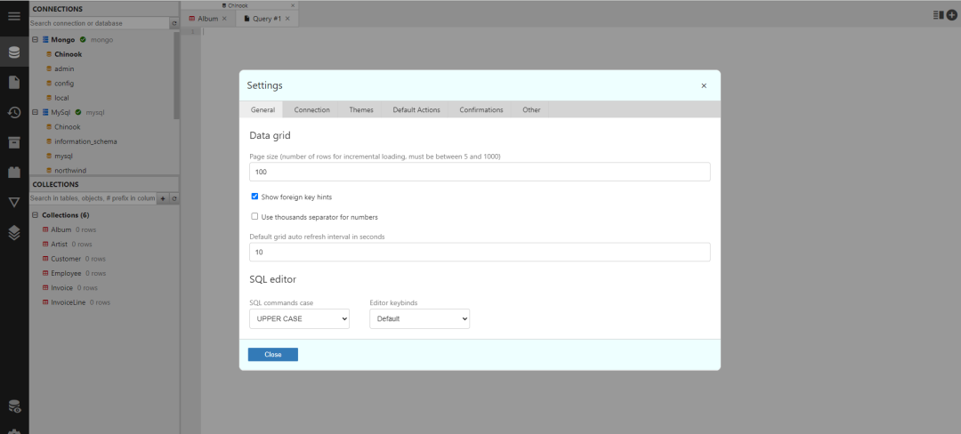Switch to the Confirmations settings tab
Viewport: 961px width, 434px height.
480,110
